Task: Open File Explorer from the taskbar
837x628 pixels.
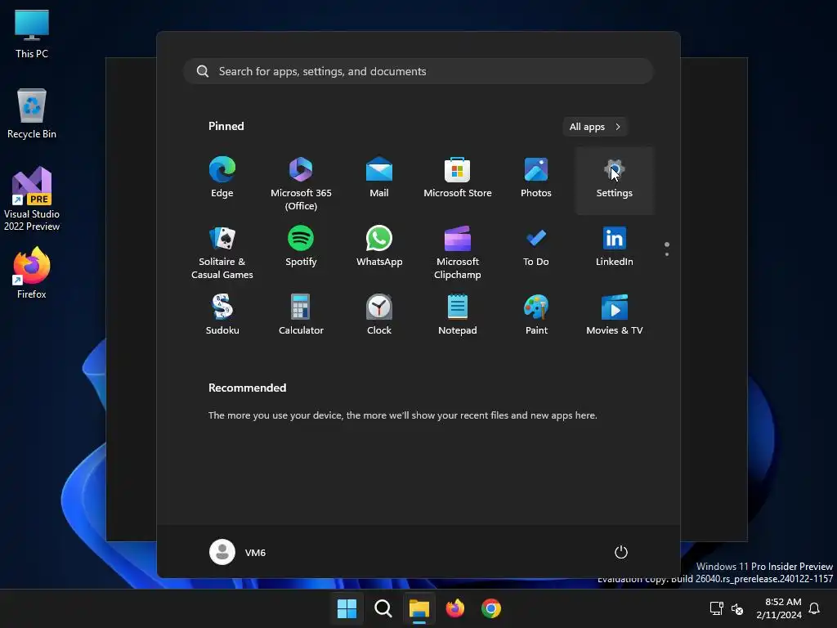Action: [419, 608]
